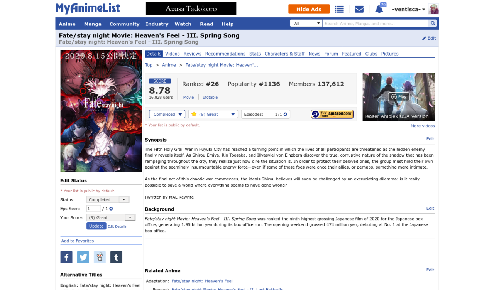Open the Manga menu
The height and width of the screenshot is (290, 494).
pyautogui.click(x=93, y=24)
